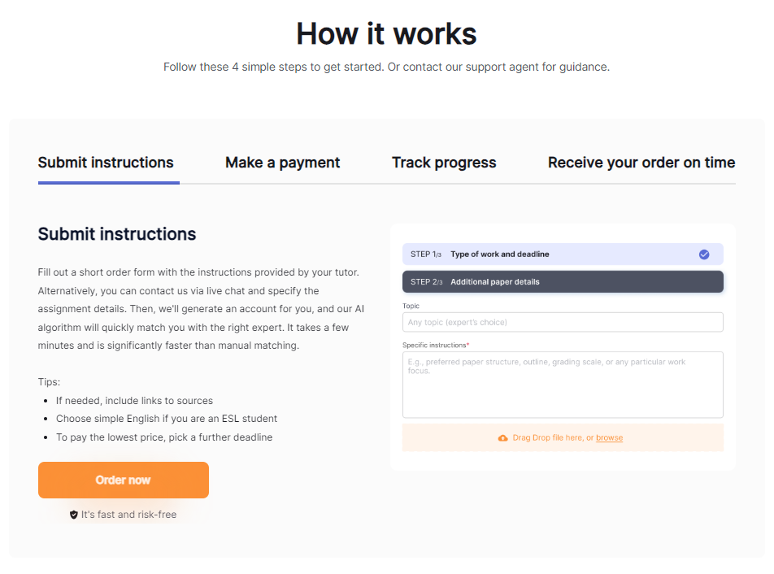Expand the Step 1 Type of work bar
Image resolution: width=774 pixels, height=574 pixels.
[x=563, y=254]
